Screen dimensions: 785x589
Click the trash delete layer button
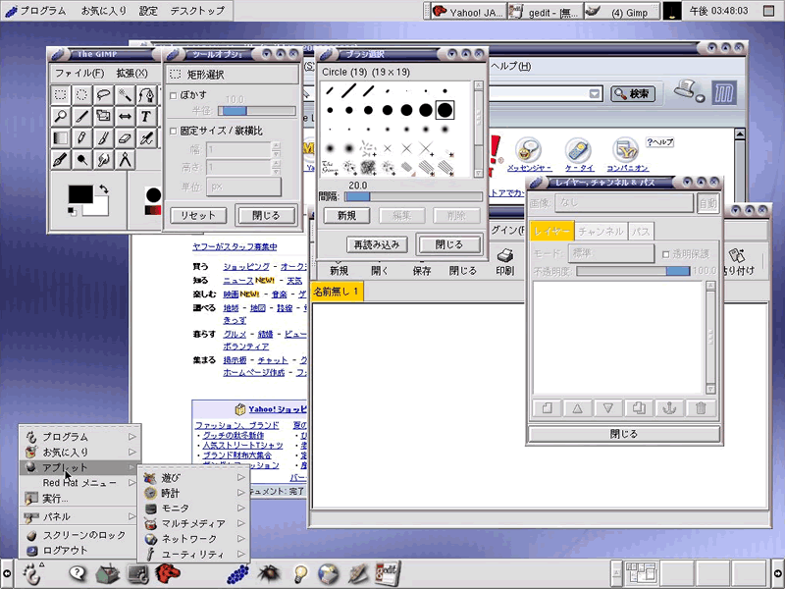701,408
